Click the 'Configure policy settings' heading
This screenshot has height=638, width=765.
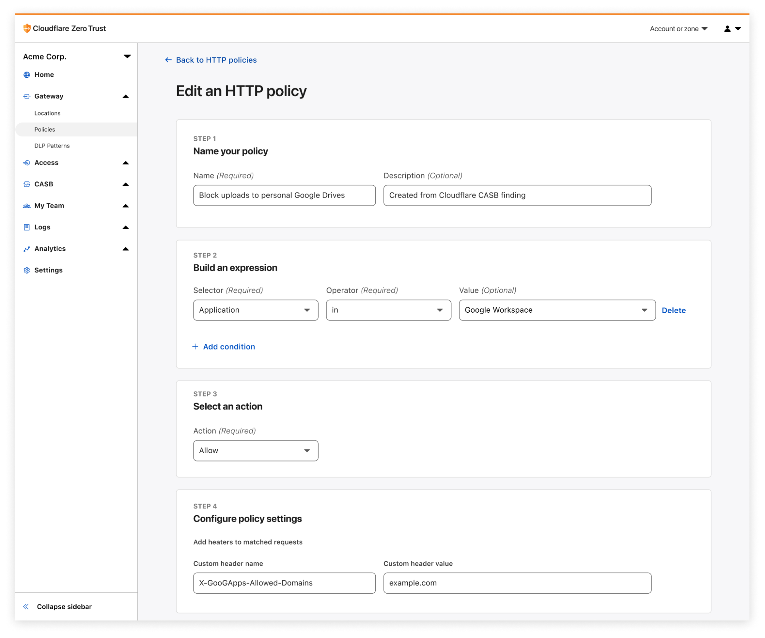pos(248,519)
